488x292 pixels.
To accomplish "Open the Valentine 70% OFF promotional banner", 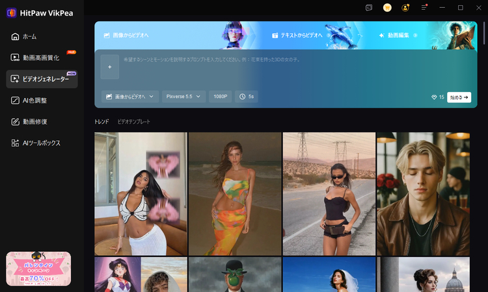I will click(38, 269).
